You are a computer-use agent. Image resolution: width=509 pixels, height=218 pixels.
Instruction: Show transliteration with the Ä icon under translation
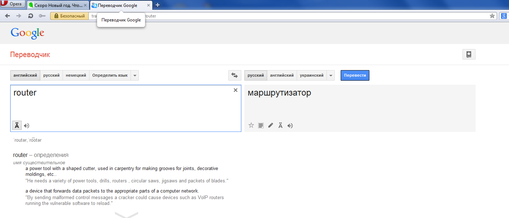point(280,126)
